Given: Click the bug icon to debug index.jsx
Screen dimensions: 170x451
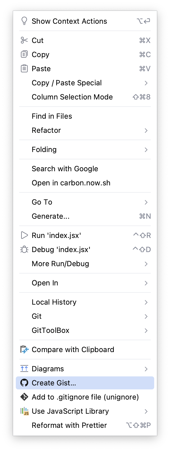Looking at the screenshot, I should 24,249.
